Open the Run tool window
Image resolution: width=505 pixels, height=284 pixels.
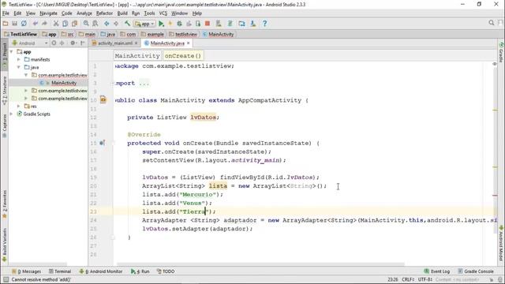coord(140,271)
